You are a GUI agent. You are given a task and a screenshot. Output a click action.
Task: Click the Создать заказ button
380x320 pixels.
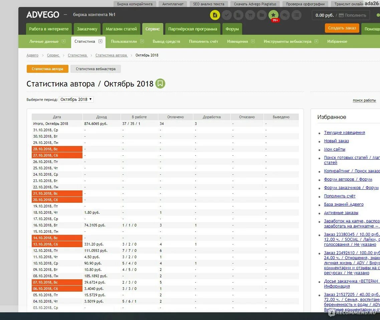(x=342, y=28)
